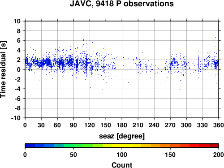Image resolution: width=224 pixels, height=168 pixels.
Task: Click the plot title 'JAVC, 9418 P observations'
Action: (x=122, y=4)
